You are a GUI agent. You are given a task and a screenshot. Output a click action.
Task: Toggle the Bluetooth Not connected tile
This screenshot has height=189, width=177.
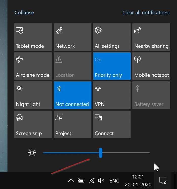(72, 95)
